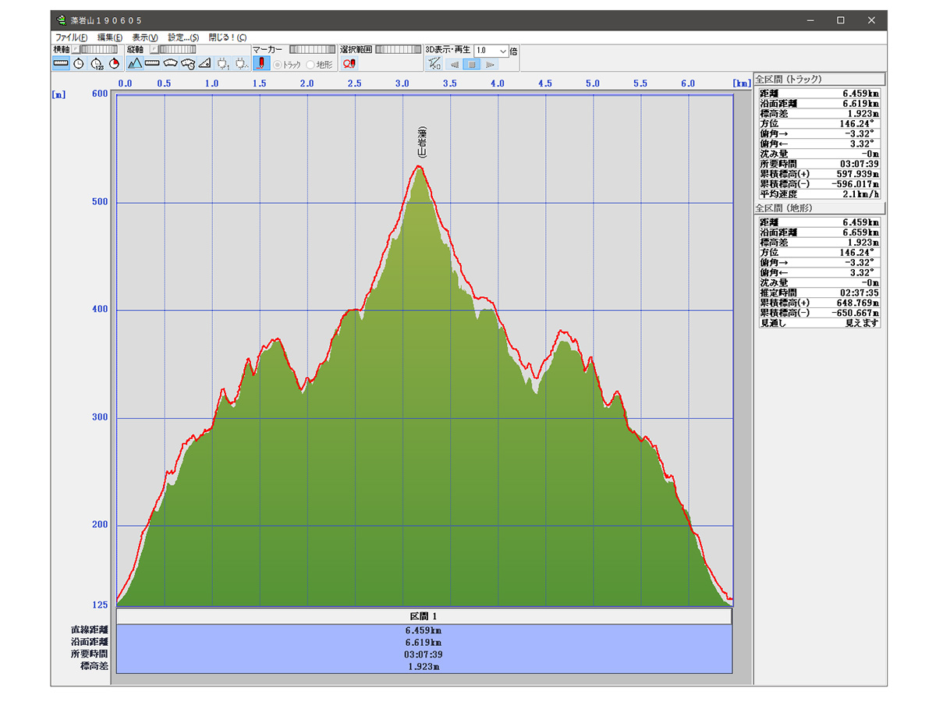
Task: Open the 表示(V) menu
Action: click(144, 37)
